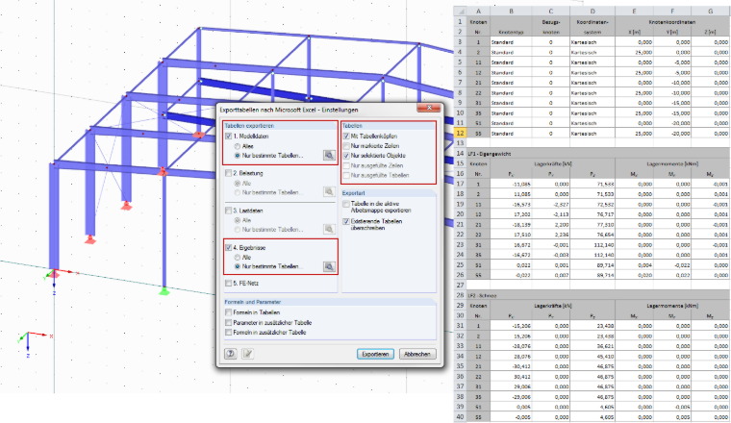Screen dimensions: 731x423
Task: Click the cell with value 77,510
Action: pyautogui.click(x=592, y=225)
